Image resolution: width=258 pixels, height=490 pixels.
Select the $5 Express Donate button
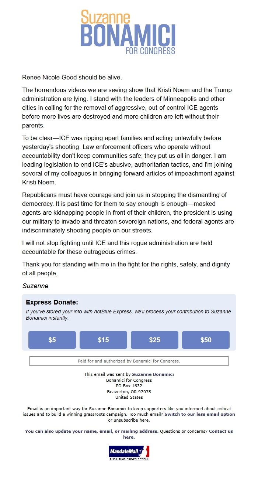click(52, 340)
